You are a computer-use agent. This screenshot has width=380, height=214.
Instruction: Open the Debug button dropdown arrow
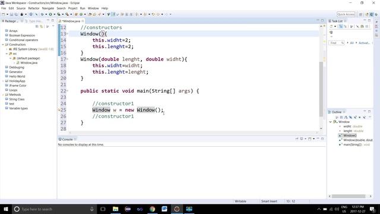point(46,14)
